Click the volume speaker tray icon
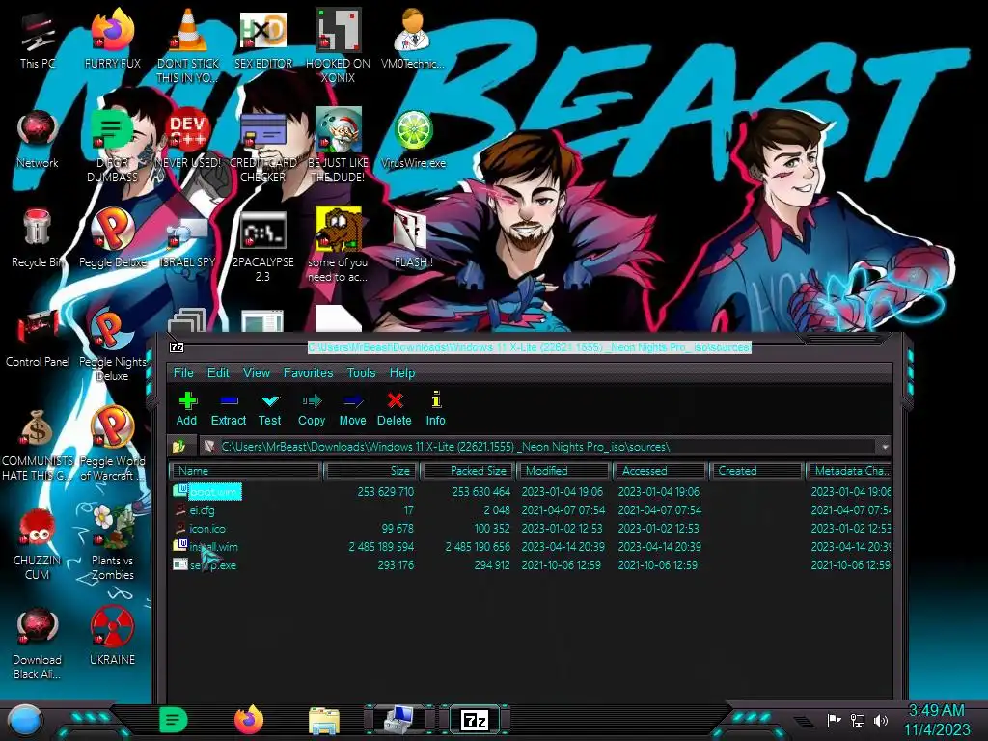Screen dimensions: 988x741 (880, 720)
